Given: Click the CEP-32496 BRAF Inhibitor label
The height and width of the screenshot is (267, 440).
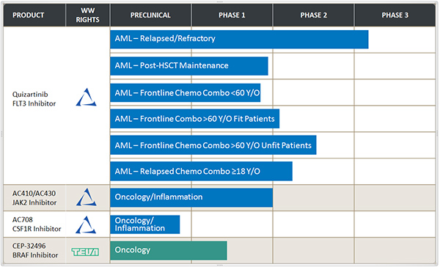Looking at the screenshot, I should (x=35, y=250).
